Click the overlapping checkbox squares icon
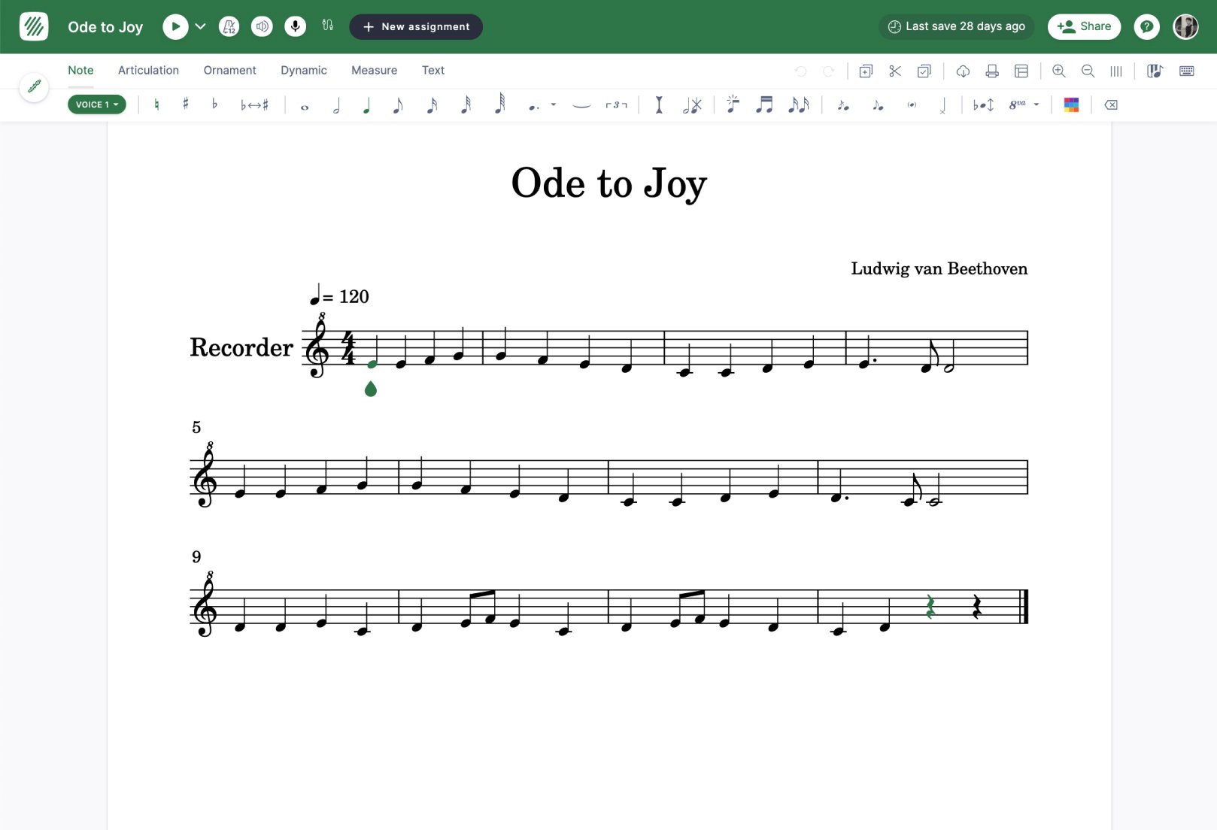The height and width of the screenshot is (830, 1217). pyautogui.click(x=924, y=71)
